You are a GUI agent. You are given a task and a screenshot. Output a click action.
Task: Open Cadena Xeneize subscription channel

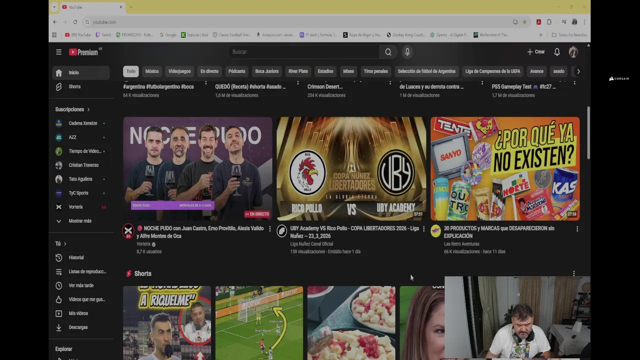81,123
